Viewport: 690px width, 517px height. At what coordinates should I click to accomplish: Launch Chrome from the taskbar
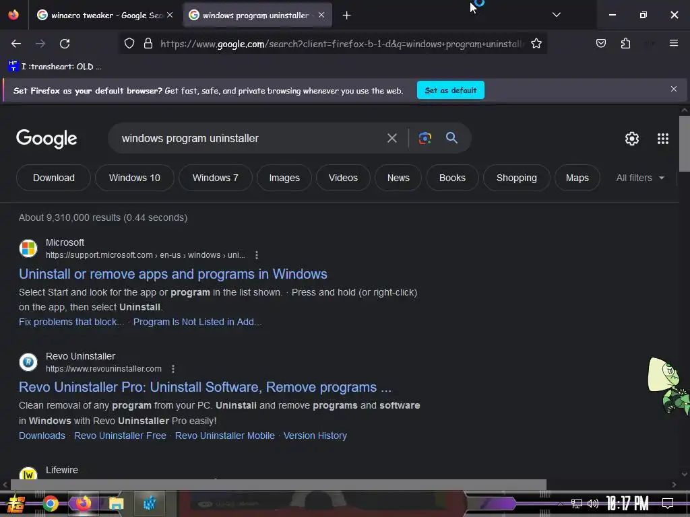[x=50, y=504]
